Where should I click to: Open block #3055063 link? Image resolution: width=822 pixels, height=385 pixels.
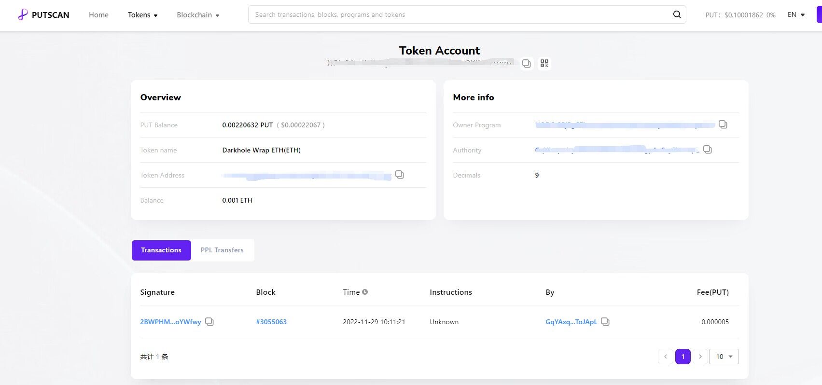click(x=271, y=322)
